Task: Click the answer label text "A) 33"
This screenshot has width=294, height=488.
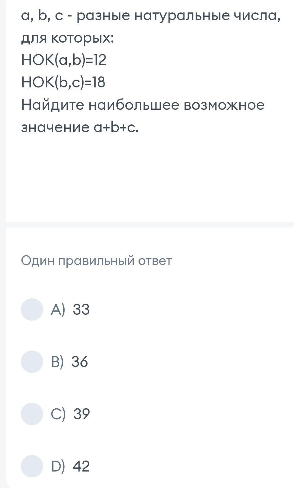Action: point(70,309)
